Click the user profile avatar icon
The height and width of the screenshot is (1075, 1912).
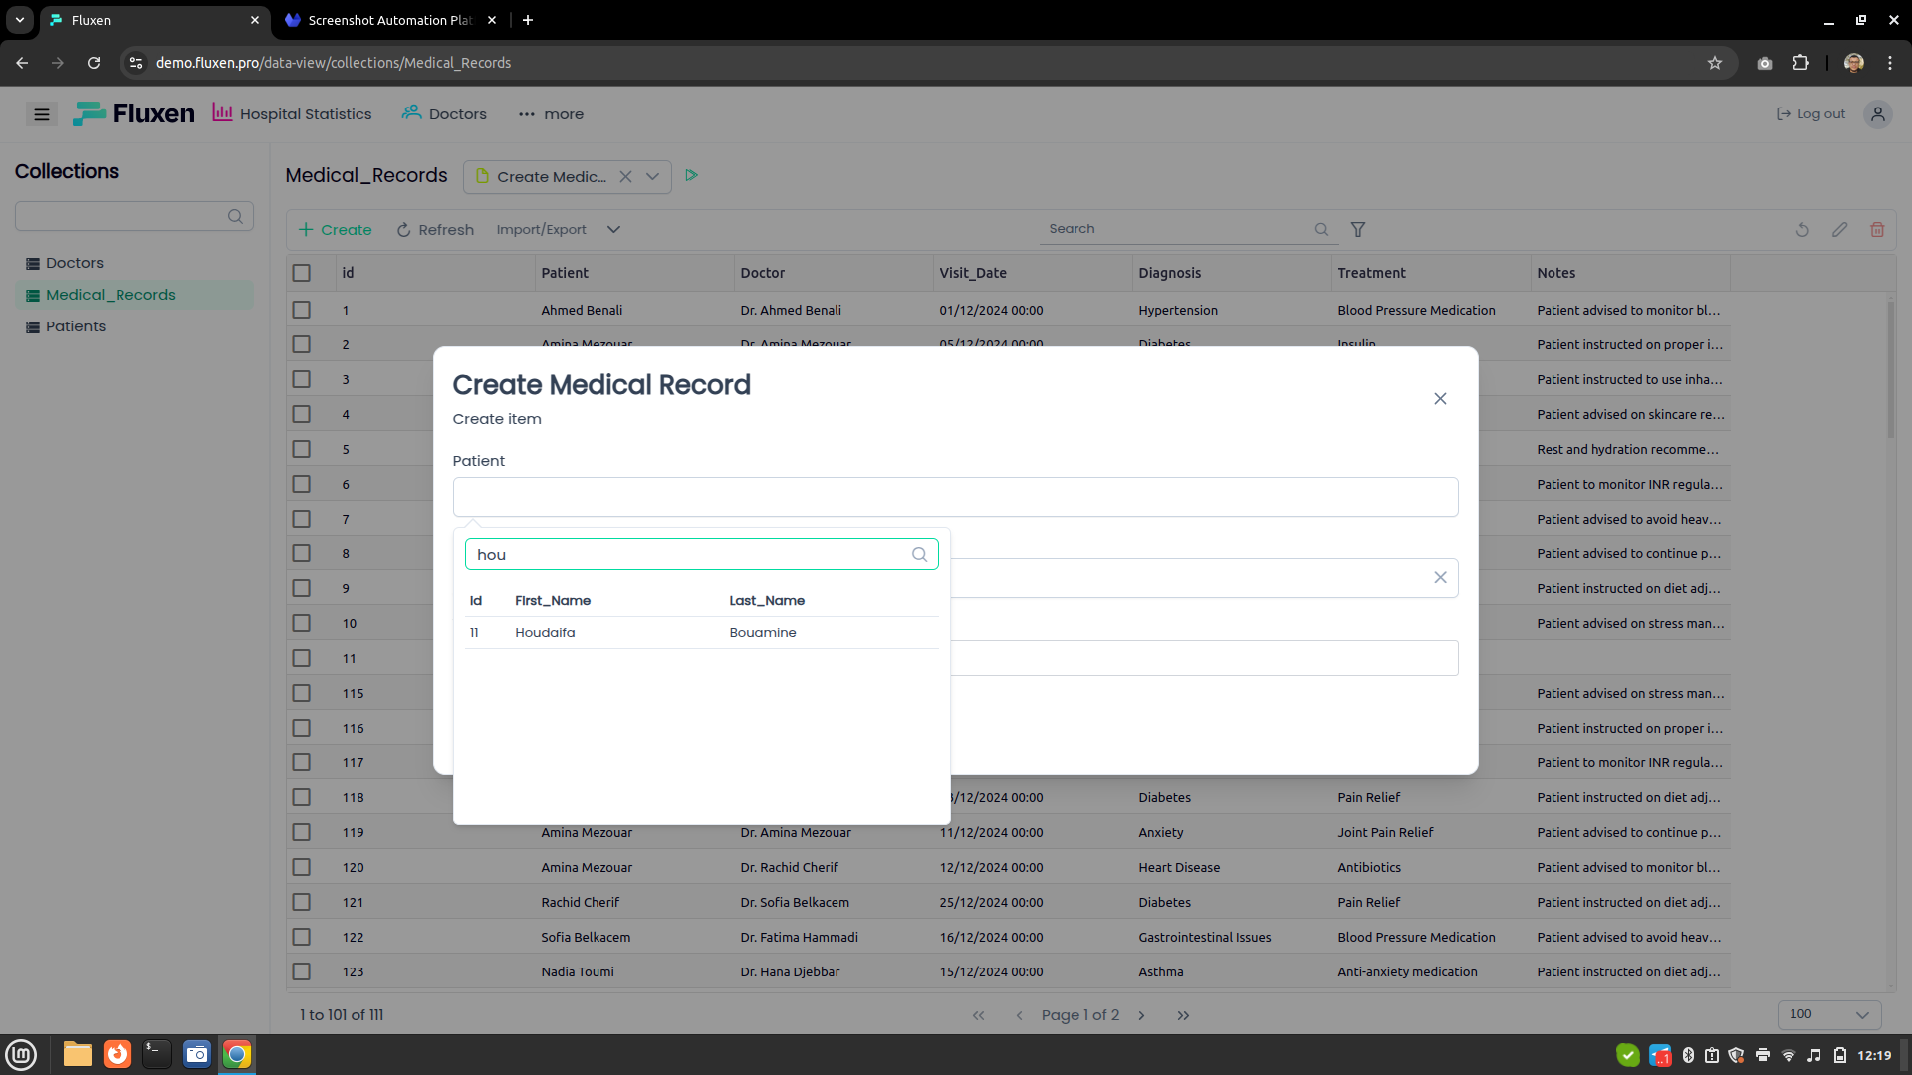[x=1877, y=114]
